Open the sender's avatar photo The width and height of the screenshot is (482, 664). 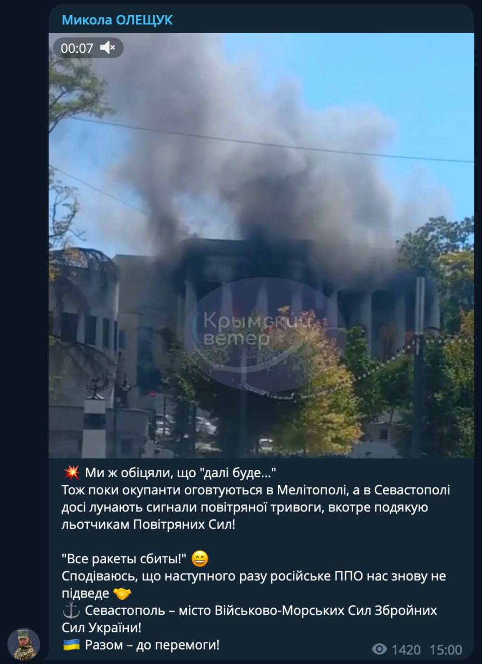coord(23,644)
